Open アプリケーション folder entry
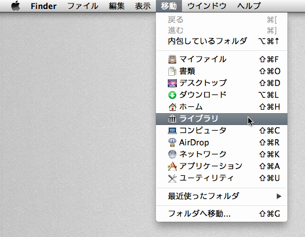 pyautogui.click(x=222, y=166)
